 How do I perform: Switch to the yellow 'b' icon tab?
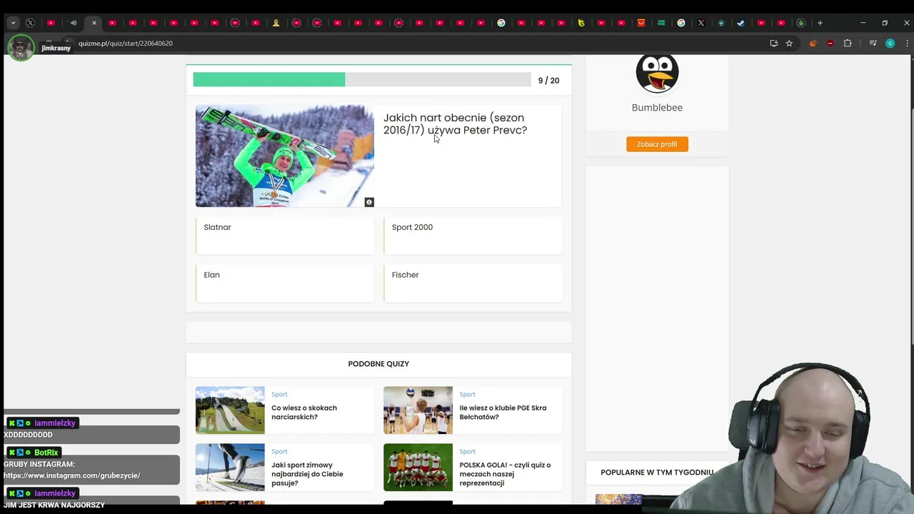(581, 23)
